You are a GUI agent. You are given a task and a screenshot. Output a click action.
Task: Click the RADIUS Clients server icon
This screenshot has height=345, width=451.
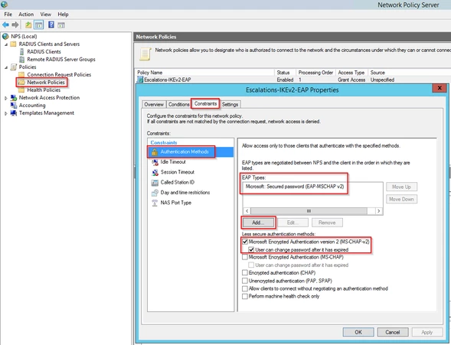pos(21,52)
